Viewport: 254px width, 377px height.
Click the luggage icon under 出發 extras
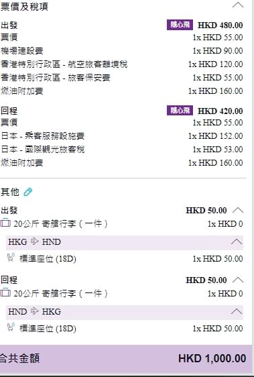[x=5, y=223]
